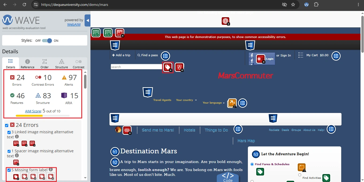Open the AIM Score link
Image resolution: width=364 pixels, height=182 pixels.
33,111
